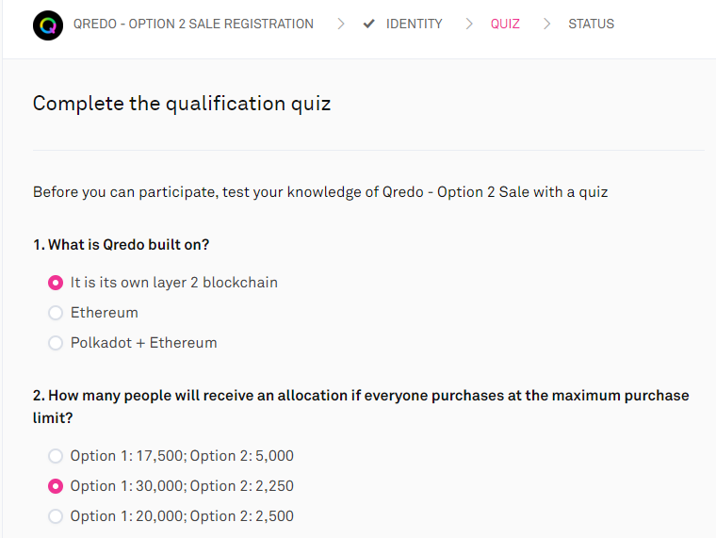Click the checkmark icon beside Identity
Screen dimensions: 716x538
point(368,24)
